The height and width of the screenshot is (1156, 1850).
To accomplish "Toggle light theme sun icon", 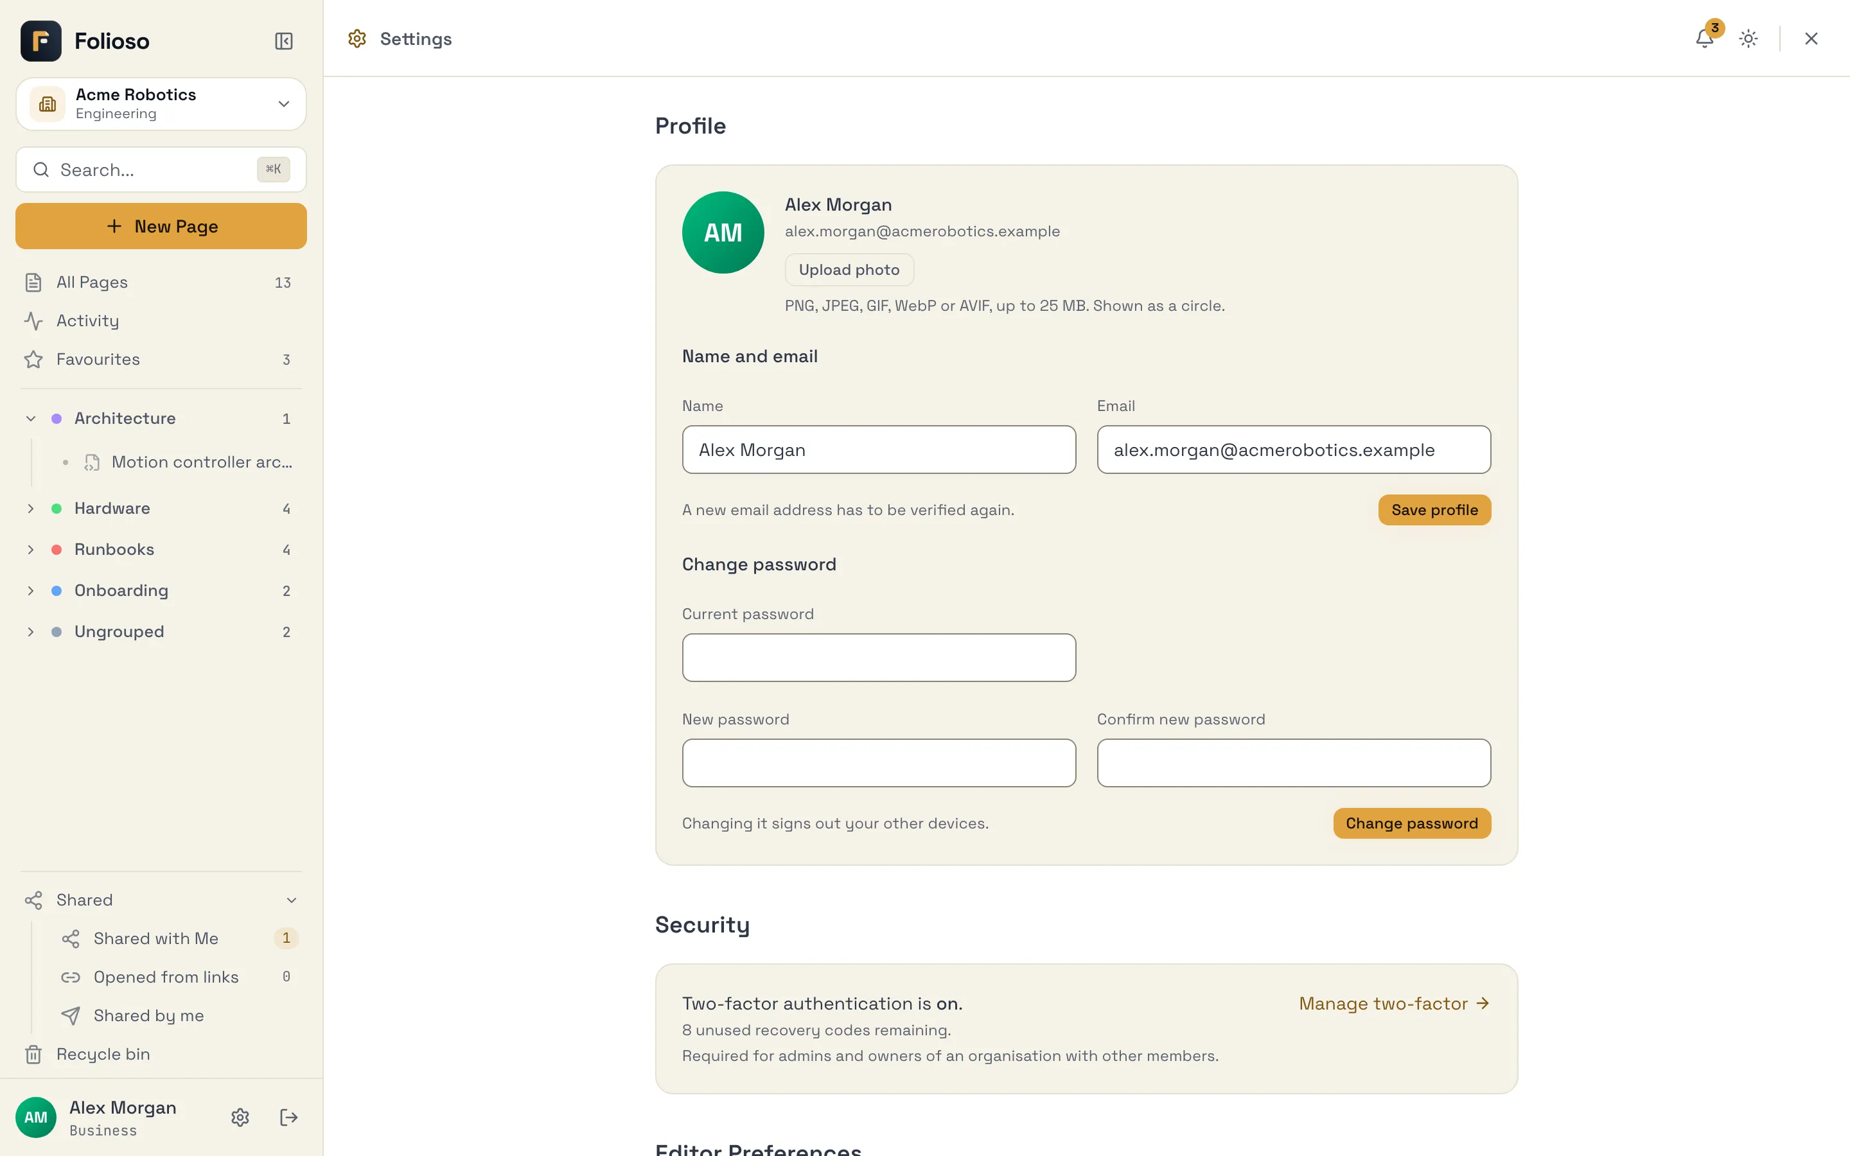I will click(x=1749, y=39).
